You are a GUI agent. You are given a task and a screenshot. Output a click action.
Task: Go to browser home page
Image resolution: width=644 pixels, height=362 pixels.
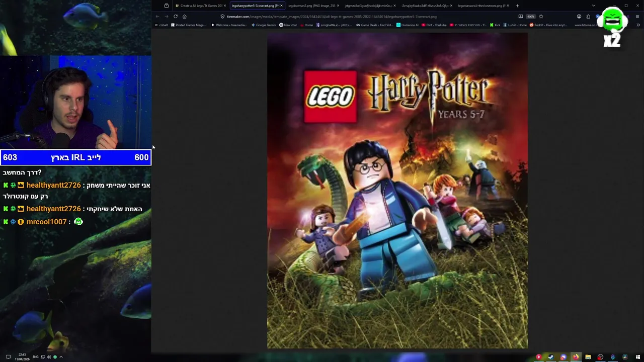coord(184,16)
